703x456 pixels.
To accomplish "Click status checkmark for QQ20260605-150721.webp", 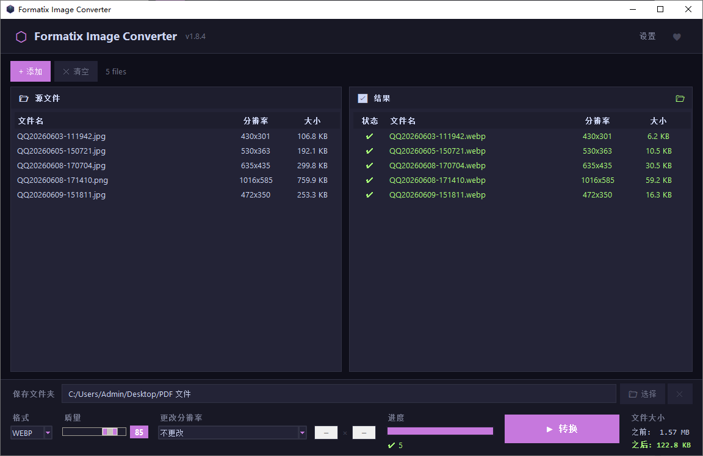I will 369,151.
